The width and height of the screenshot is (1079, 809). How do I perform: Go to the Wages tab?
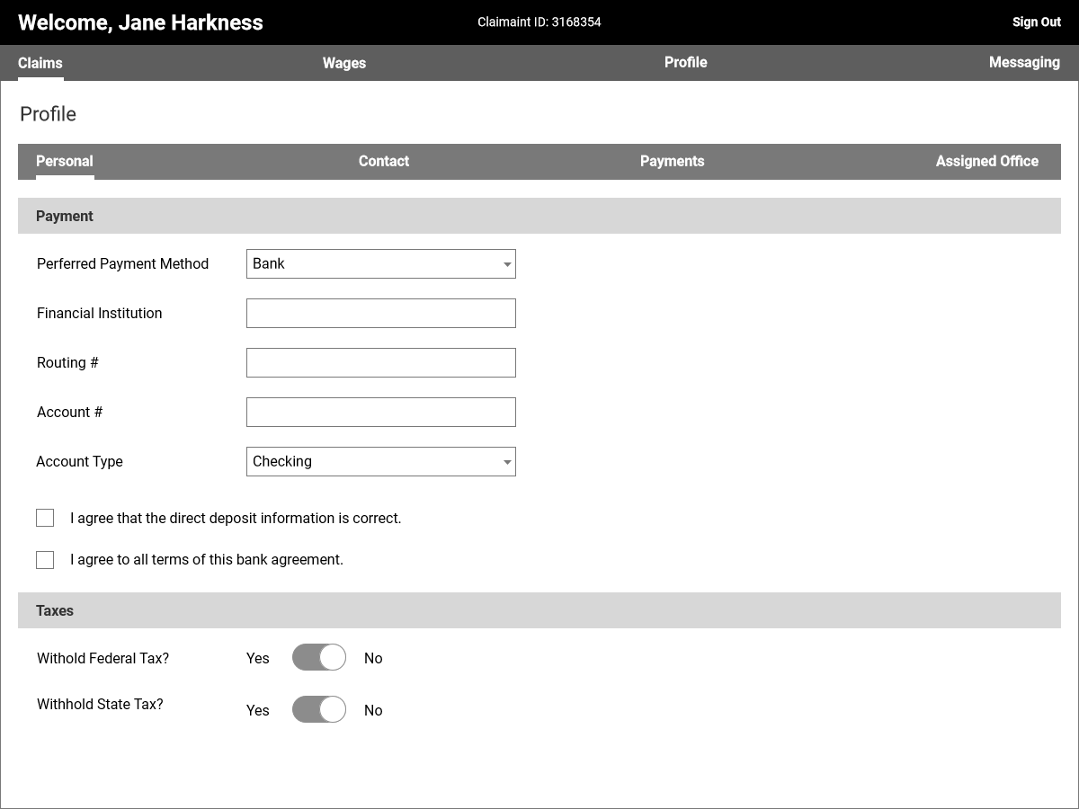pyautogui.click(x=344, y=63)
